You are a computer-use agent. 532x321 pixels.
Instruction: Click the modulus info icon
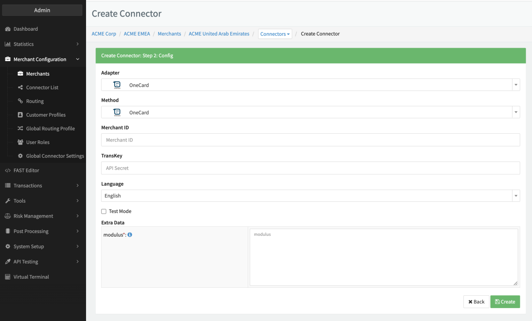[130, 235]
